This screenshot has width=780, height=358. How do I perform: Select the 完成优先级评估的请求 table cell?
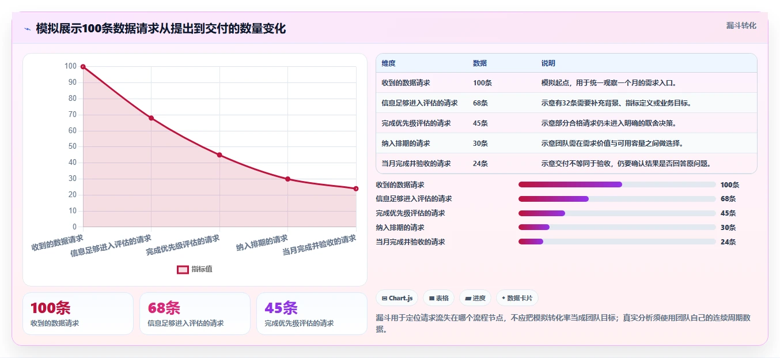coord(416,123)
